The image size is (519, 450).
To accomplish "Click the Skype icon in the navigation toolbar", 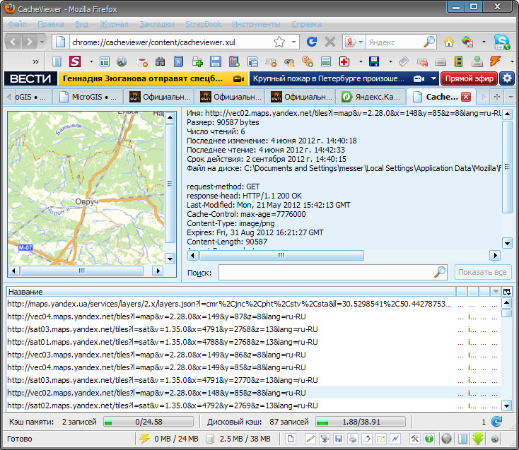I will pyautogui.click(x=501, y=42).
